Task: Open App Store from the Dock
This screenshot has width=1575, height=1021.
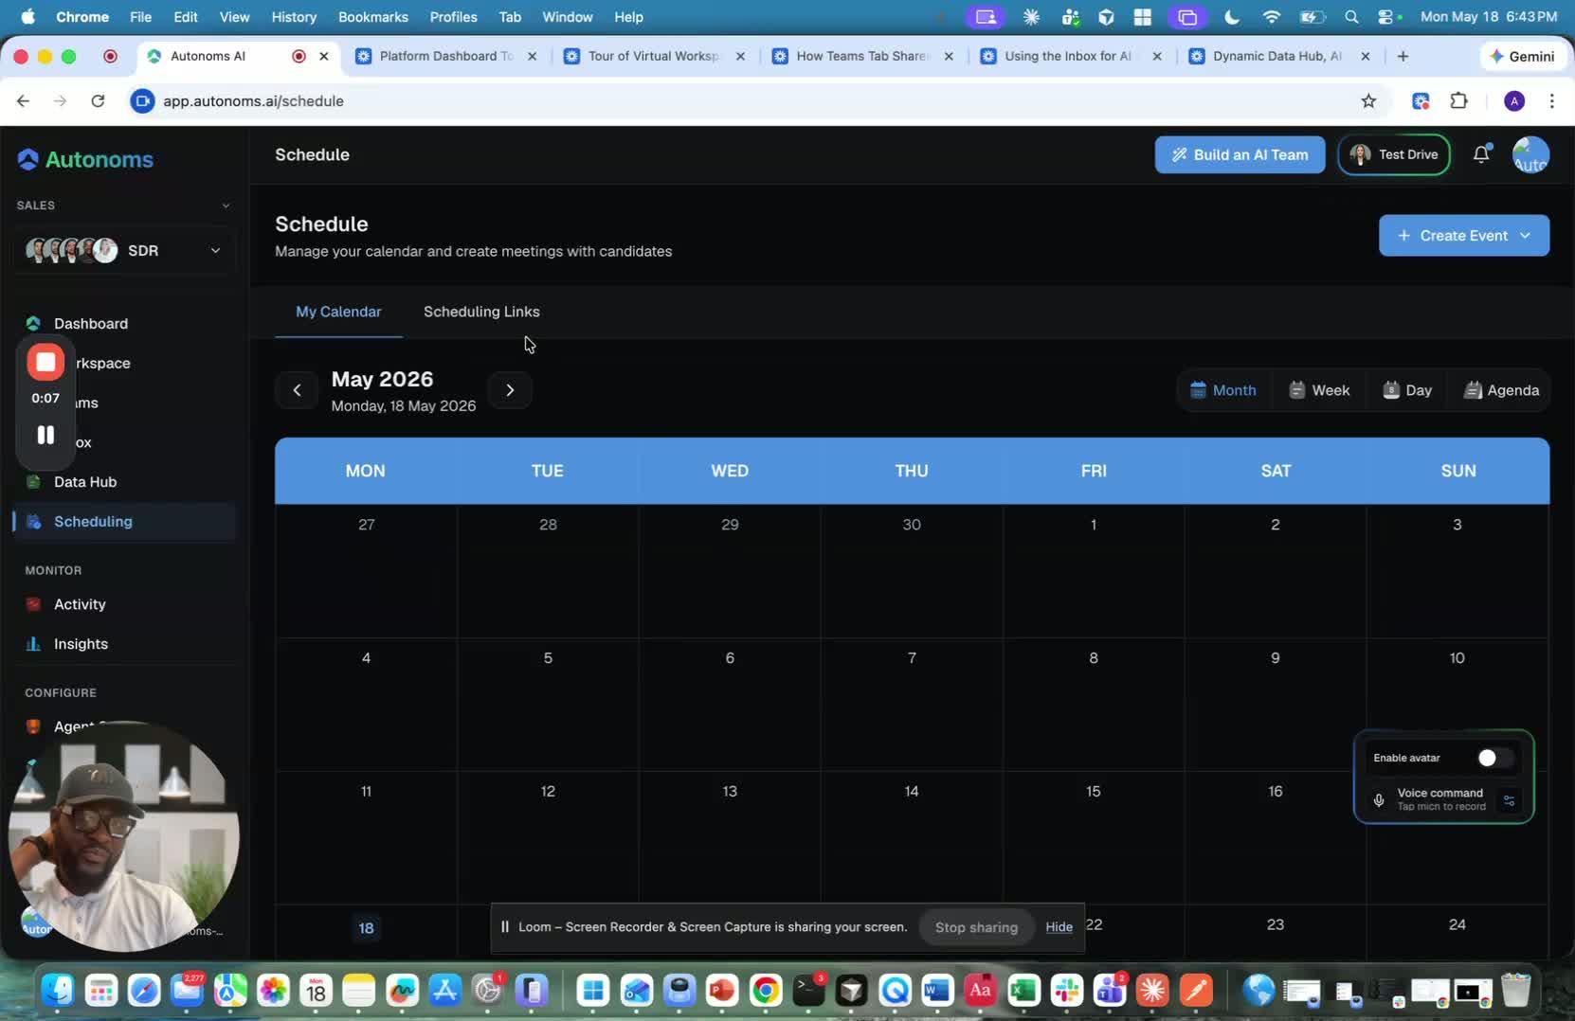Action: [444, 991]
